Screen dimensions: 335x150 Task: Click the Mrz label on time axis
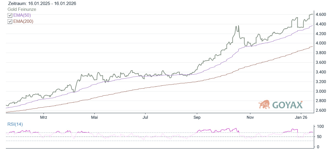pyautogui.click(x=43, y=117)
